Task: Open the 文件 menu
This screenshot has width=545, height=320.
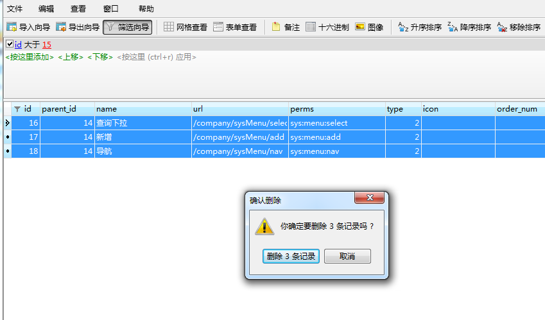Action: click(x=15, y=9)
